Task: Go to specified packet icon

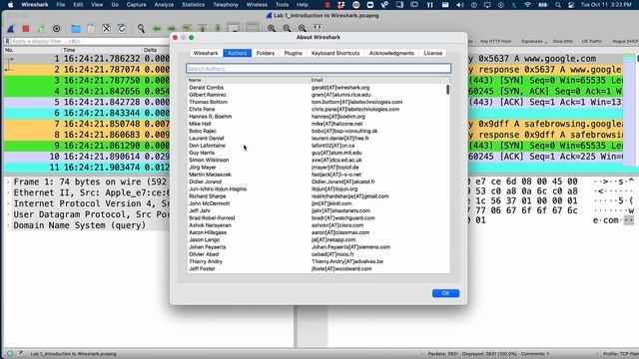Action: tap(187, 29)
